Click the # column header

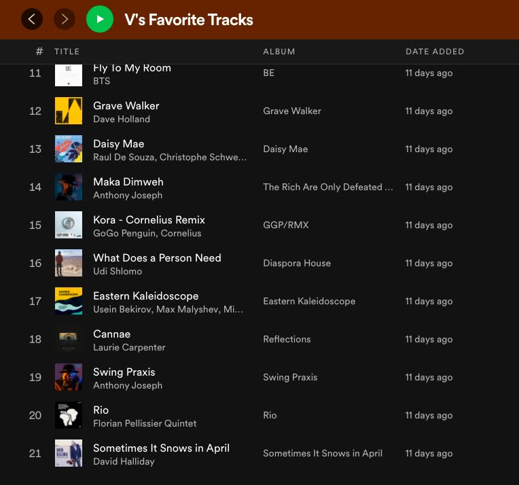point(39,52)
